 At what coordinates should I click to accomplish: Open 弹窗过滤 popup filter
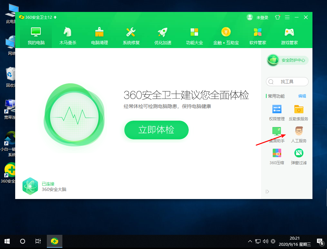point(299,156)
